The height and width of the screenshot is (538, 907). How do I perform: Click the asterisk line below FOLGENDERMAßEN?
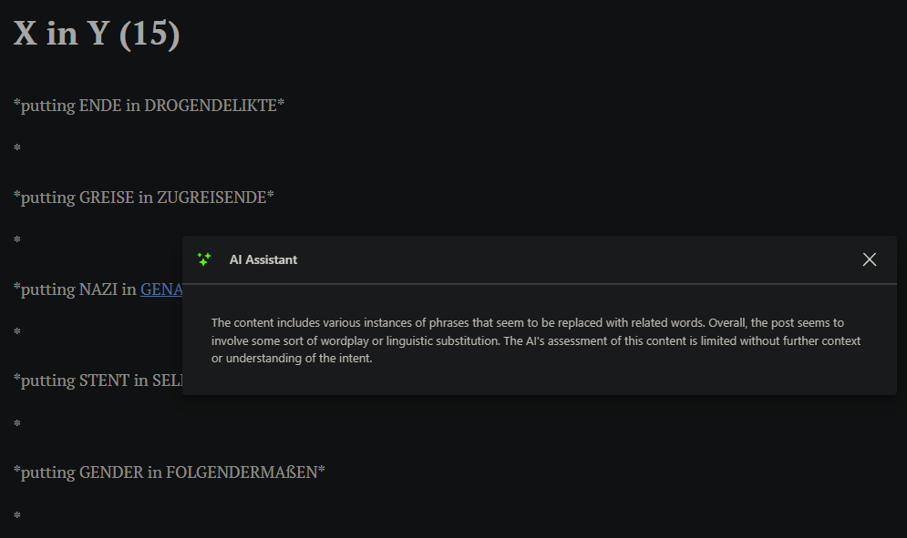point(17,516)
